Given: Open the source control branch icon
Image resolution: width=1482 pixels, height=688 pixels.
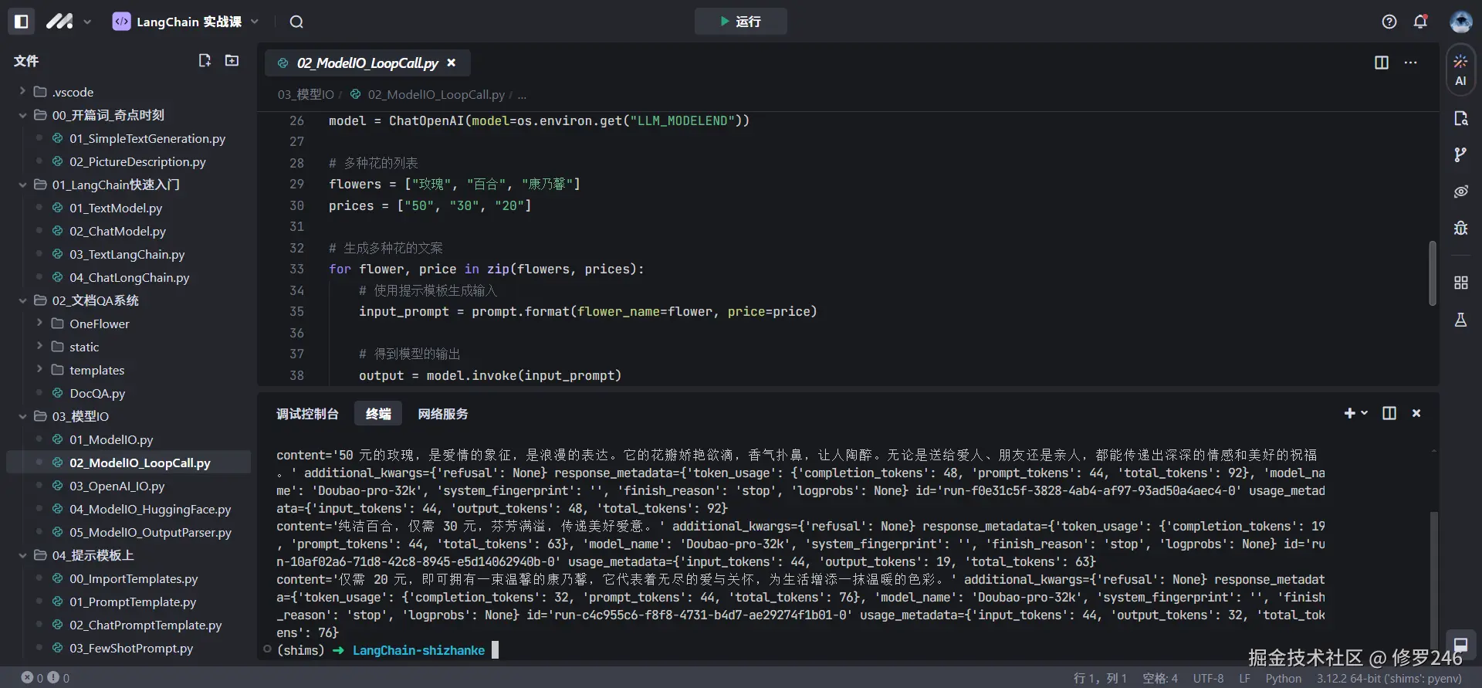Looking at the screenshot, I should click(1460, 154).
